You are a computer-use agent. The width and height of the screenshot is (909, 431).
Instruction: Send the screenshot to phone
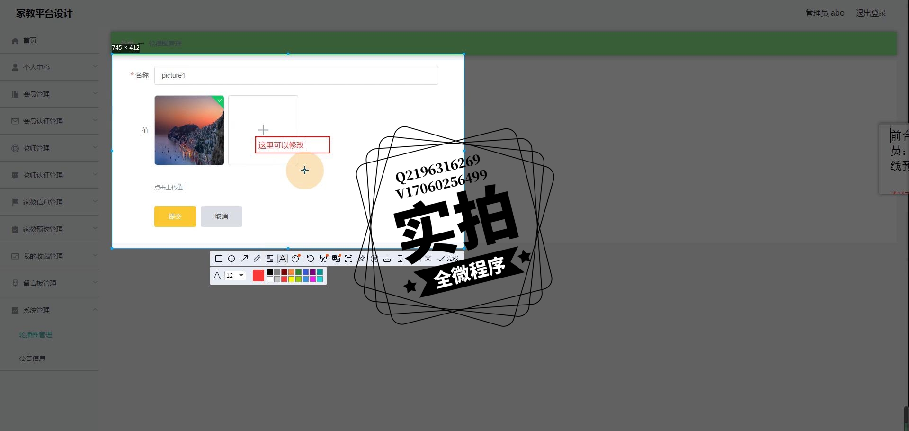coord(400,259)
